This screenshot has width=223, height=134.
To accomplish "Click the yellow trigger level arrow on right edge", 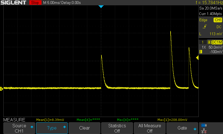I will pyautogui.click(x=197, y=58).
